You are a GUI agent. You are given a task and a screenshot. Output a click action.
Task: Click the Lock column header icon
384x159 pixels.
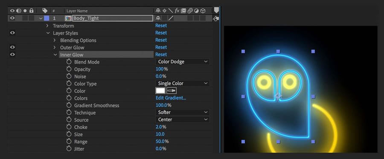coord(31,11)
